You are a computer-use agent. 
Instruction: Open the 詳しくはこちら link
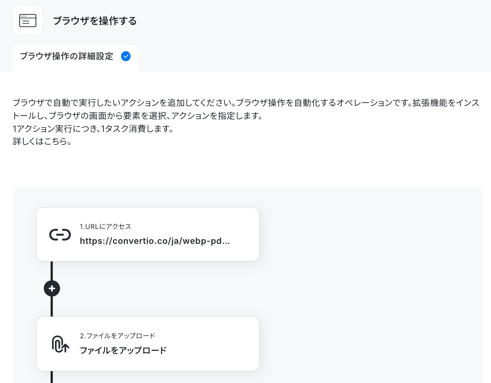click(x=42, y=141)
